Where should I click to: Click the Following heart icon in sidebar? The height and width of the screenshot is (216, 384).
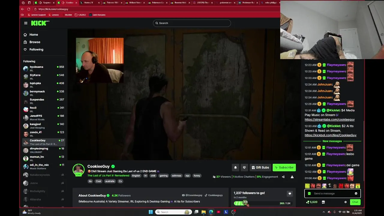pos(25,49)
